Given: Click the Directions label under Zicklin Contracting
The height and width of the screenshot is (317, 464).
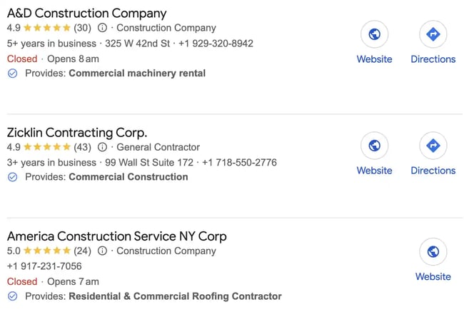Looking at the screenshot, I should coord(433,171).
